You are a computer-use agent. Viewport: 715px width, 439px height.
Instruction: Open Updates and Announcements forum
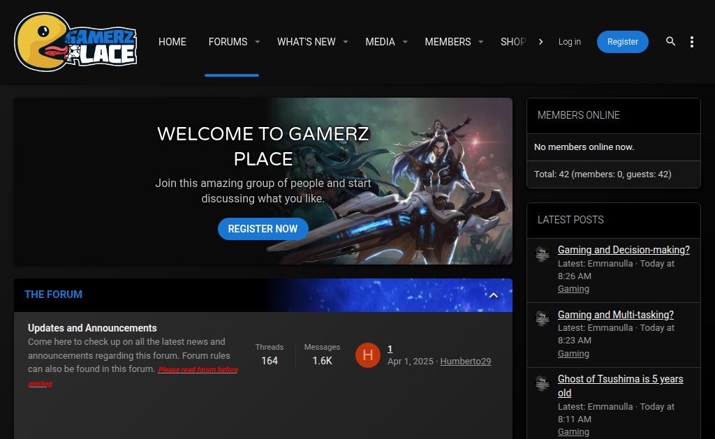(92, 328)
